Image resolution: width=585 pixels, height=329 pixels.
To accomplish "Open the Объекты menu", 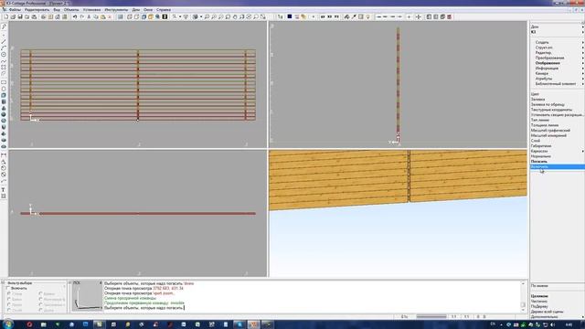I will point(71,9).
